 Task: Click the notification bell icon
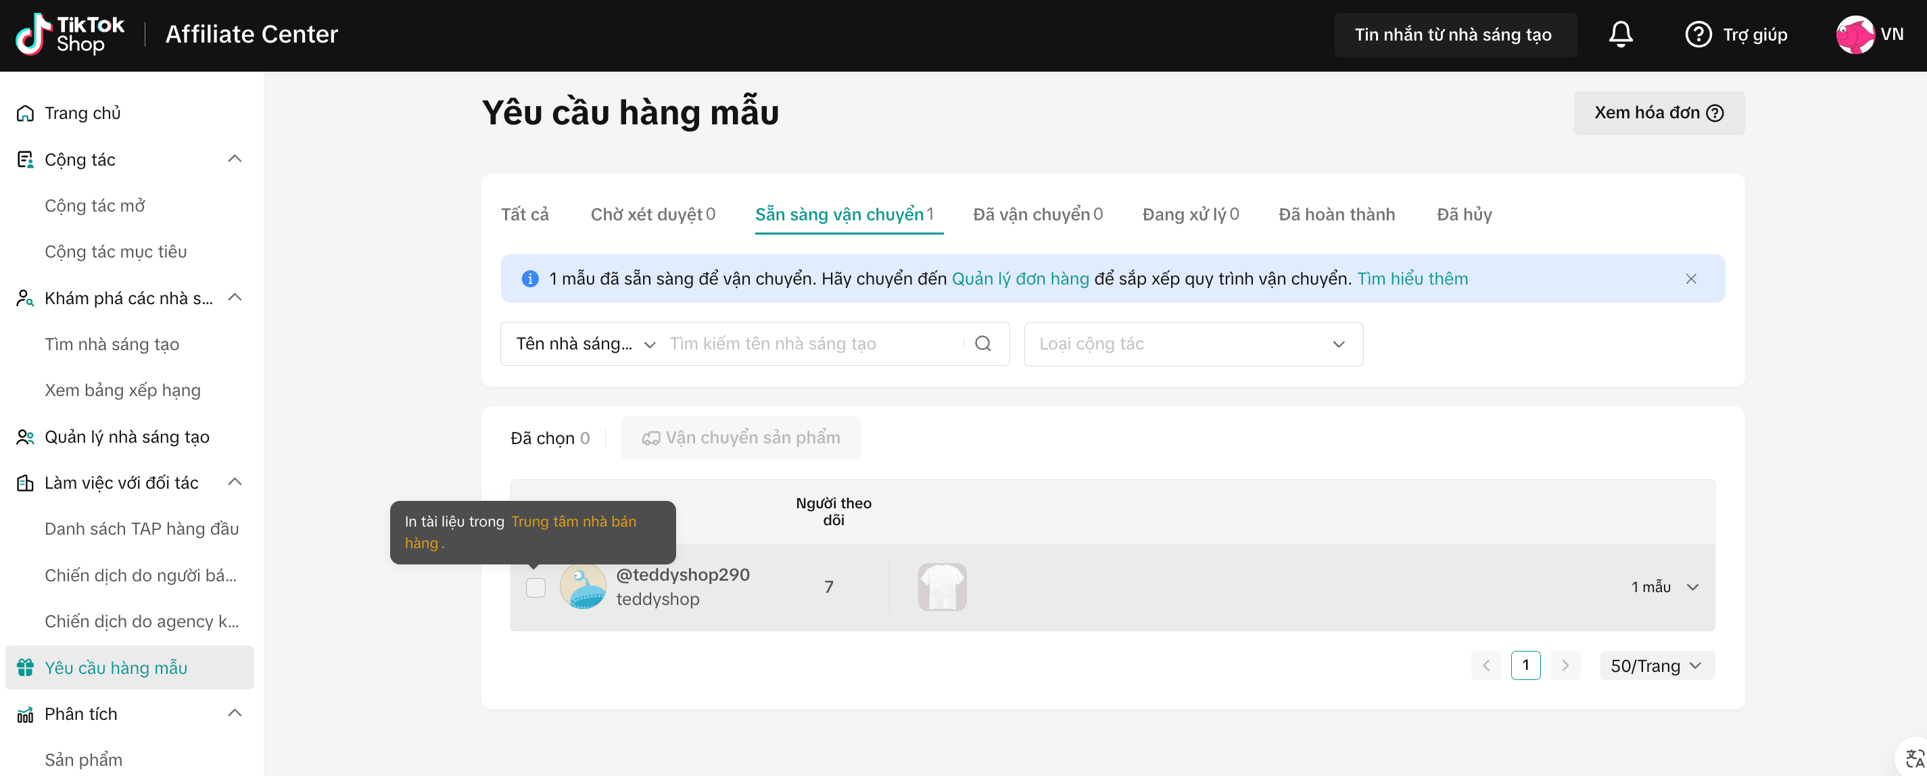tap(1619, 34)
